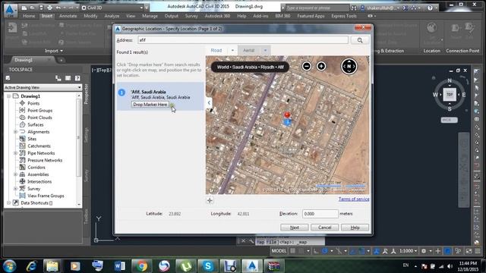Select Point Clouds in Toolspace tree
This screenshot has width=486, height=273.
(x=39, y=118)
